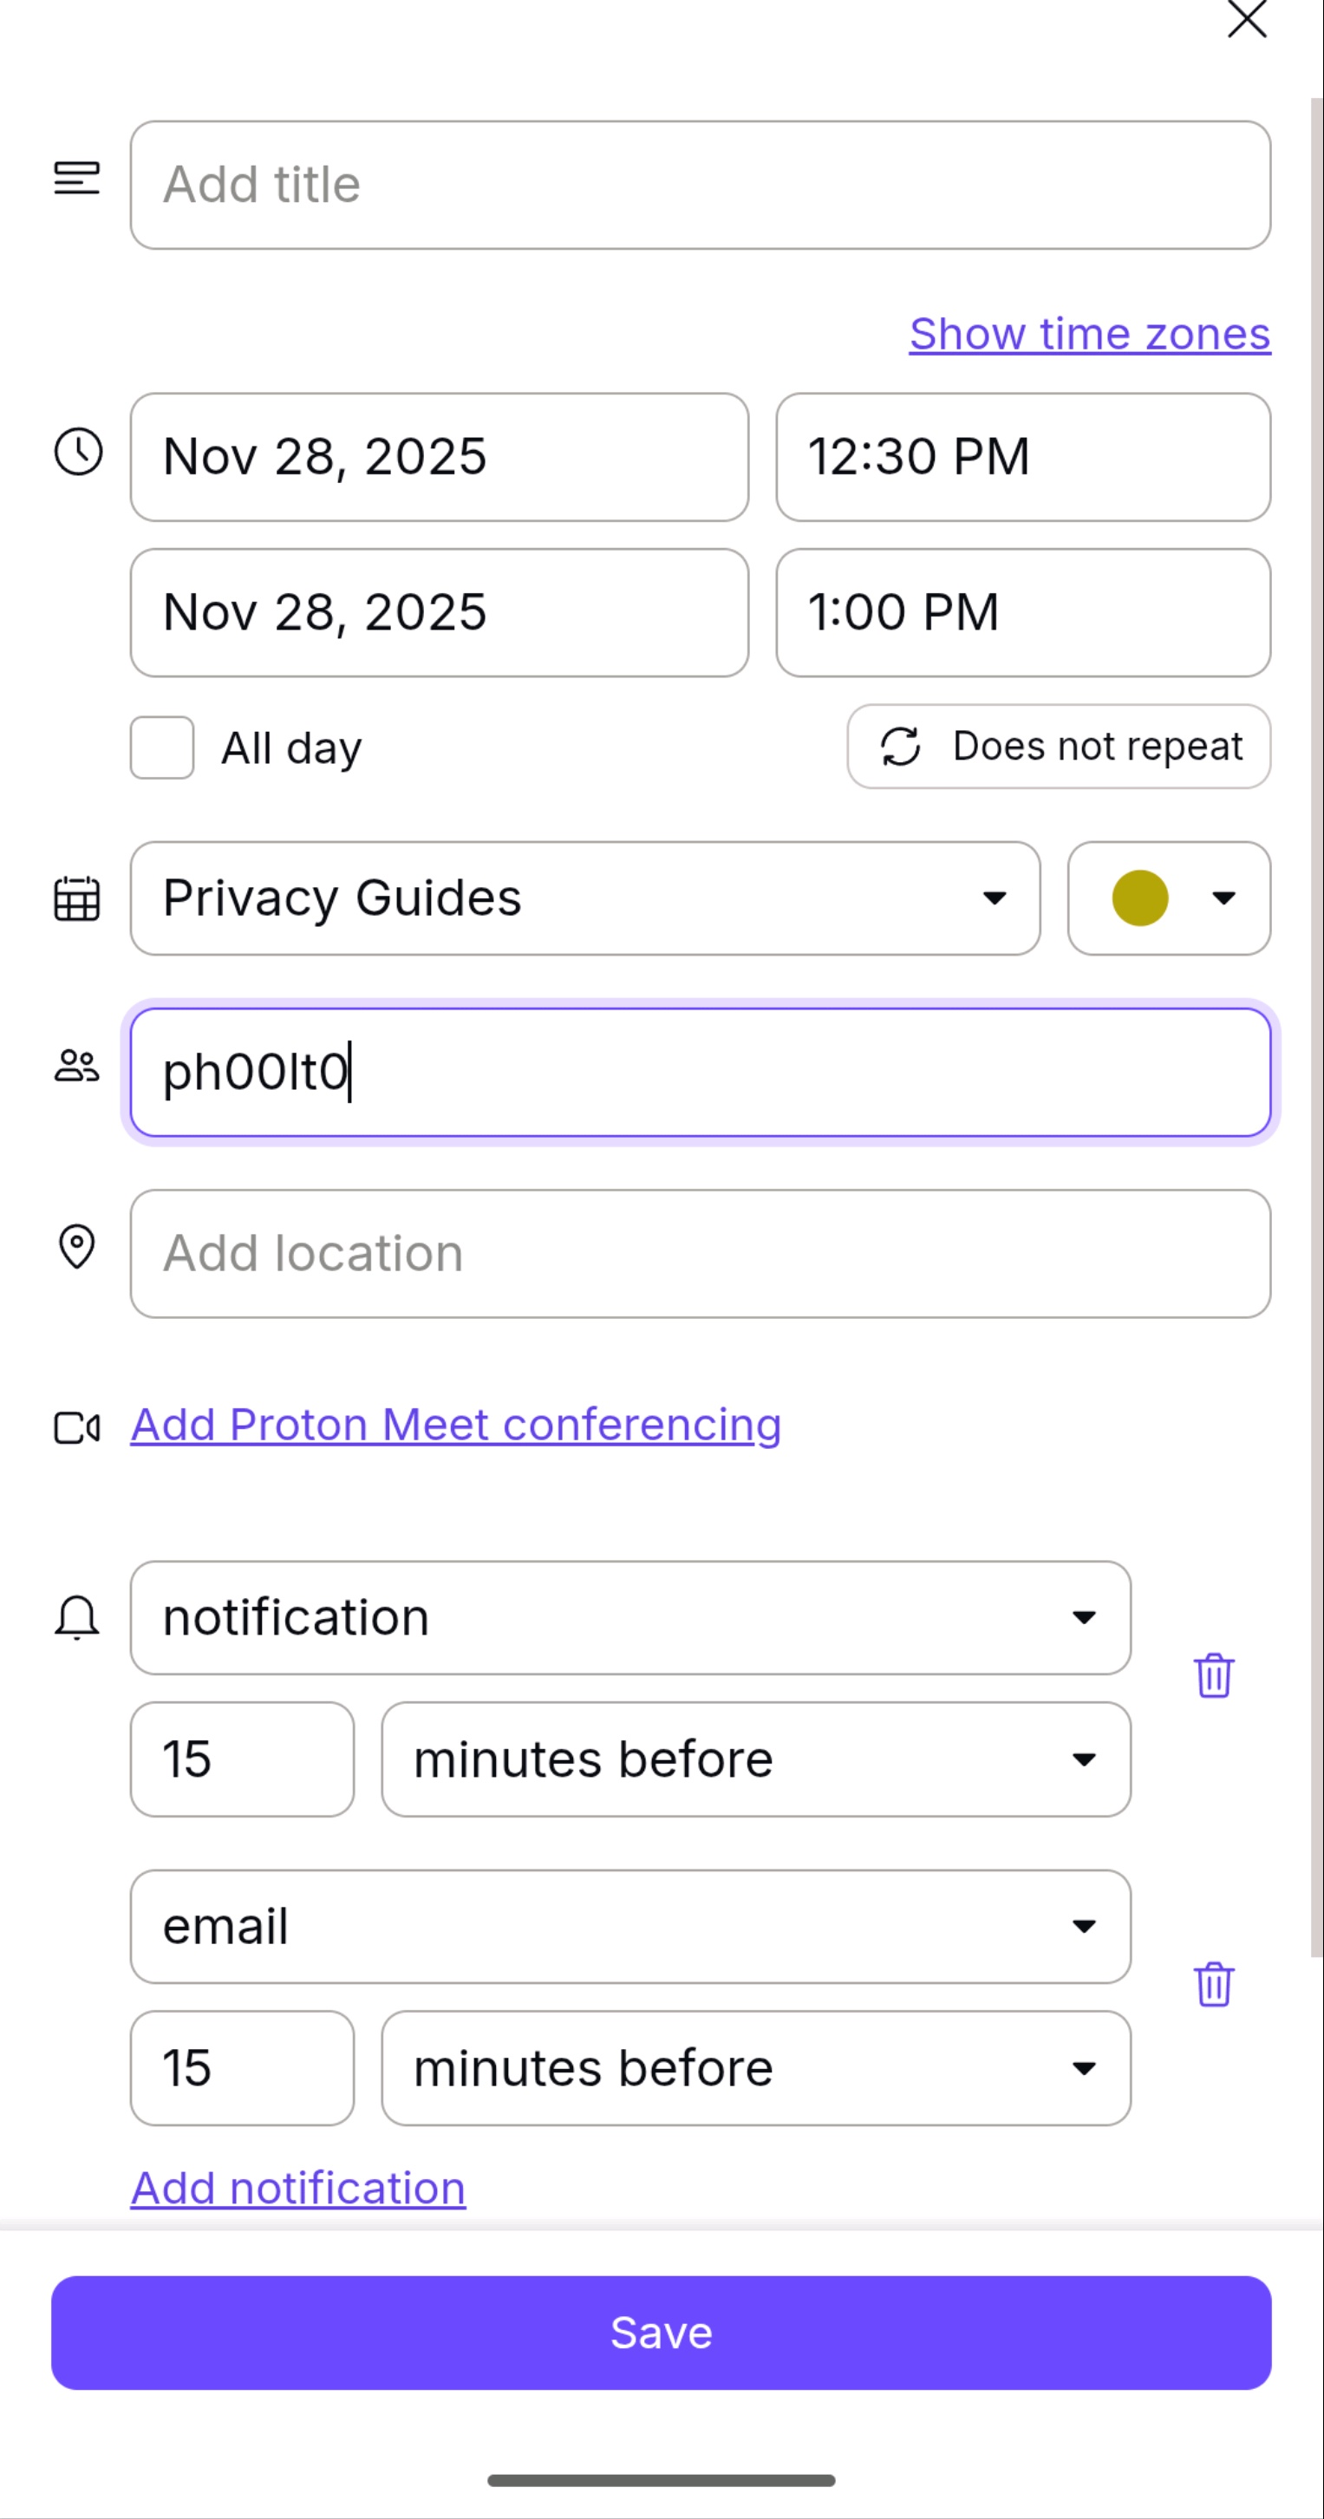Save the event

(x=661, y=2333)
